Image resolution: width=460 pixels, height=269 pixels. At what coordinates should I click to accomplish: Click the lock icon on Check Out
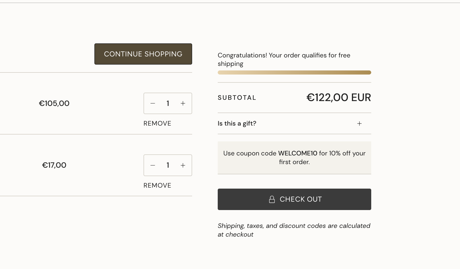pyautogui.click(x=272, y=199)
